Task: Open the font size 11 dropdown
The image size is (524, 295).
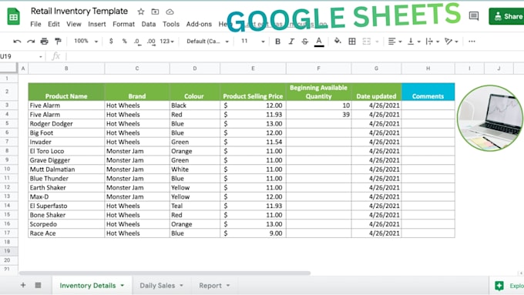Action: [x=253, y=42]
